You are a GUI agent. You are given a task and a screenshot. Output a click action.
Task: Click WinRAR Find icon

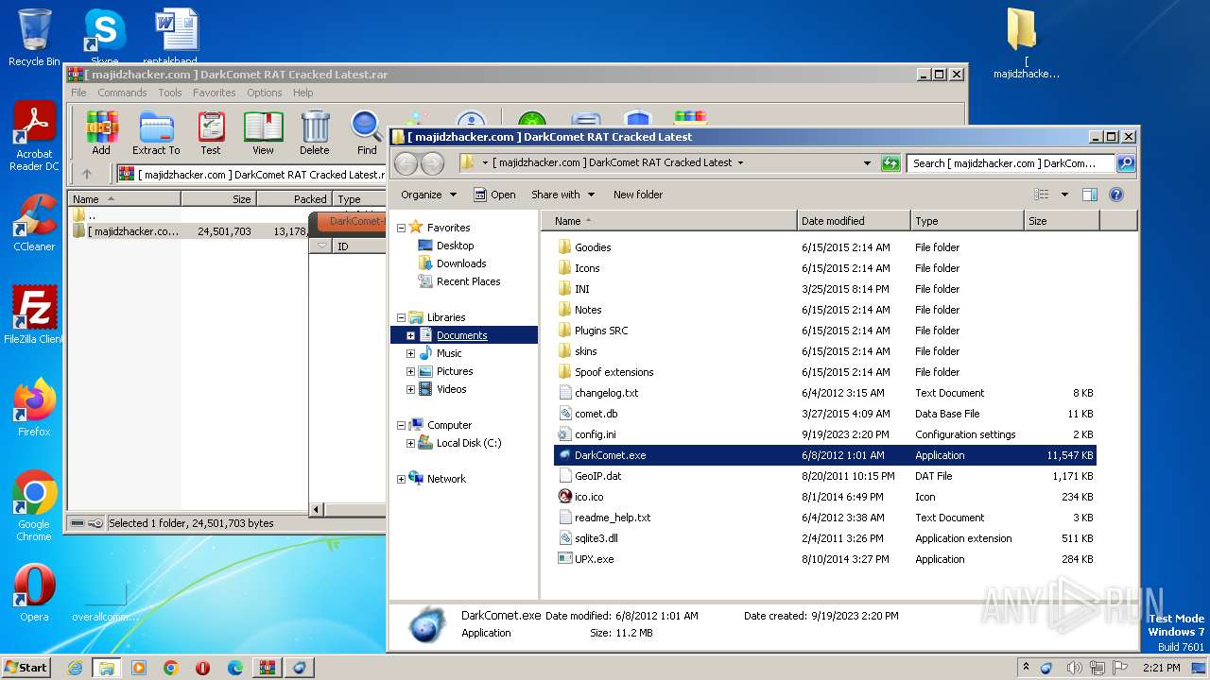(367, 132)
